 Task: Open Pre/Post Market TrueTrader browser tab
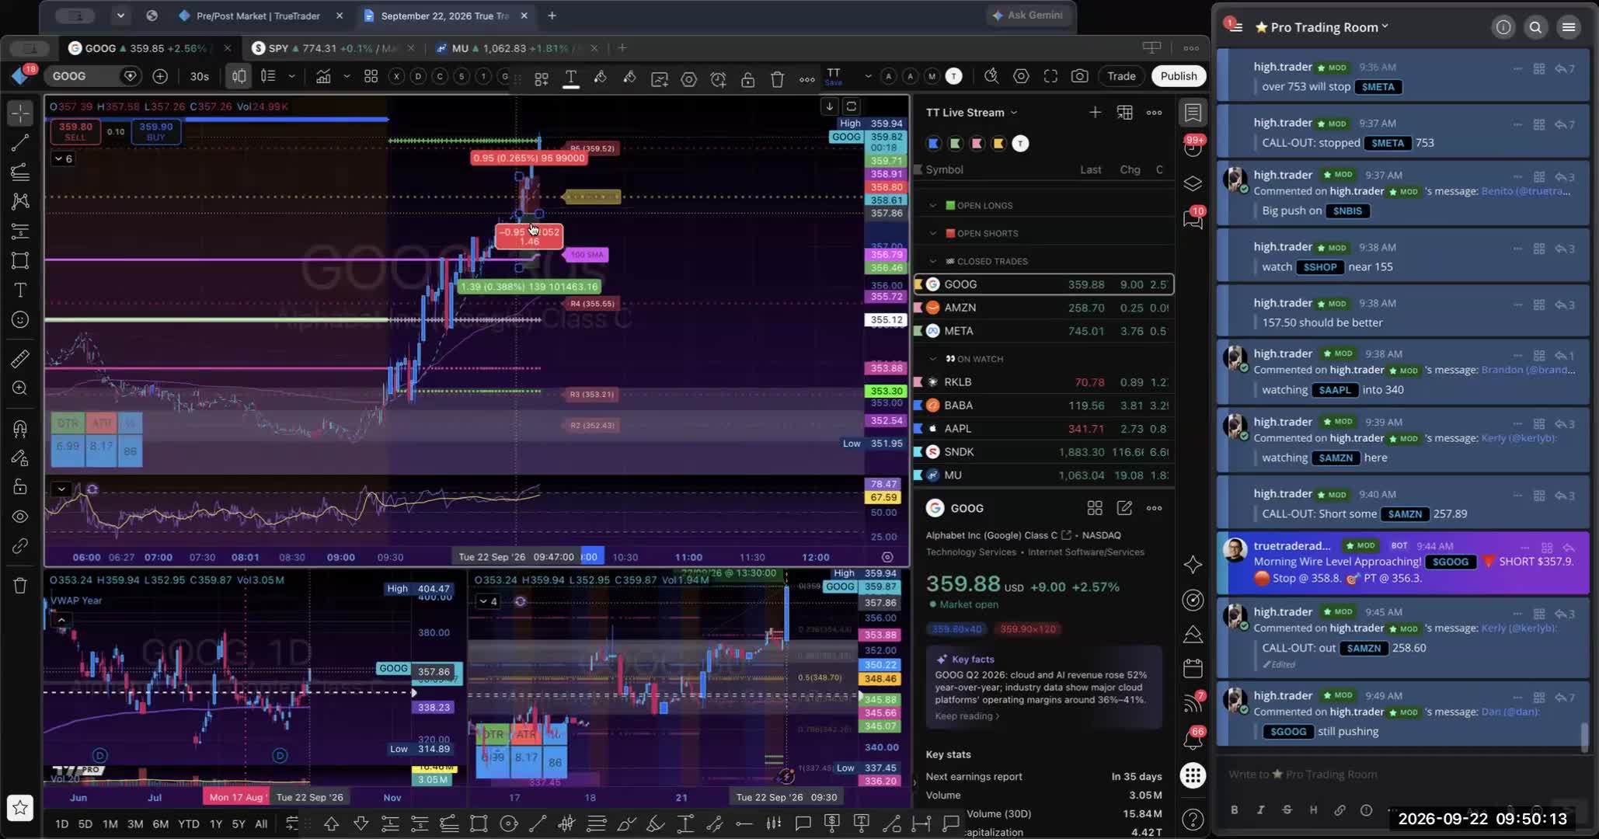click(x=258, y=16)
